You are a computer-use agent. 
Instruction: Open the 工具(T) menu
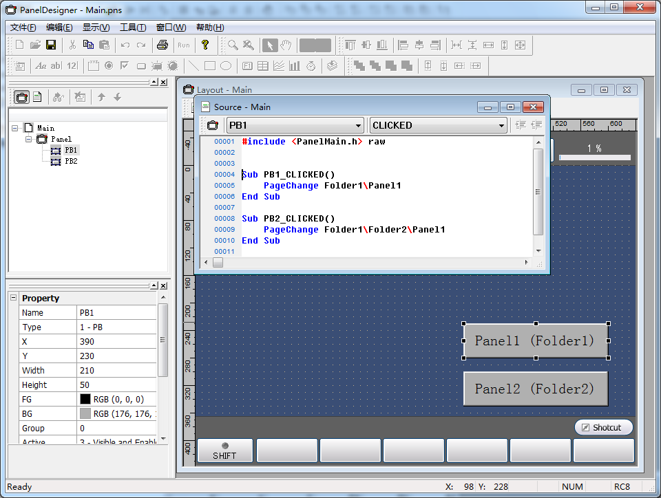pos(133,28)
